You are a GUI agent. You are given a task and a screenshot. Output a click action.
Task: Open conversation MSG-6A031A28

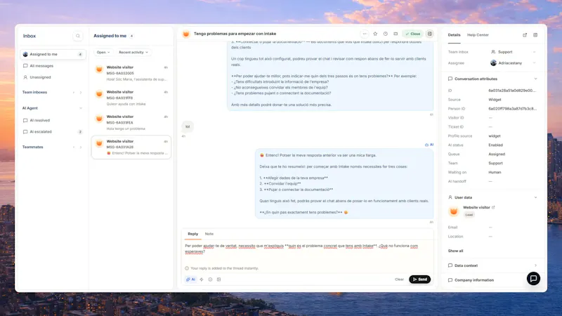click(131, 147)
